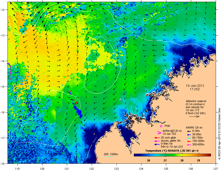Click the red 25 cm/s glide legend arrow
Viewport: 221px width, 171px height.
157,138
